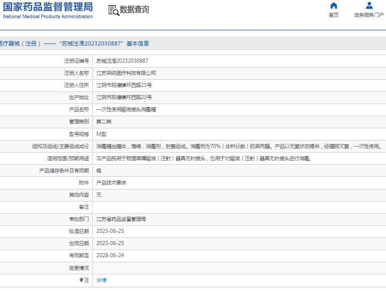This screenshot has height=291, width=386.
Task: Click product name 一次性使用输液接头消毒帽
Action: [x=126, y=110]
